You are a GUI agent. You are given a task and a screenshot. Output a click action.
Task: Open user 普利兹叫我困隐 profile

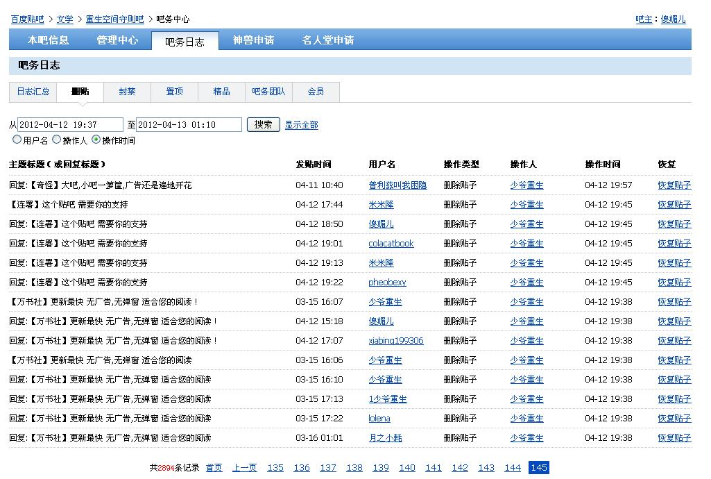pos(397,185)
